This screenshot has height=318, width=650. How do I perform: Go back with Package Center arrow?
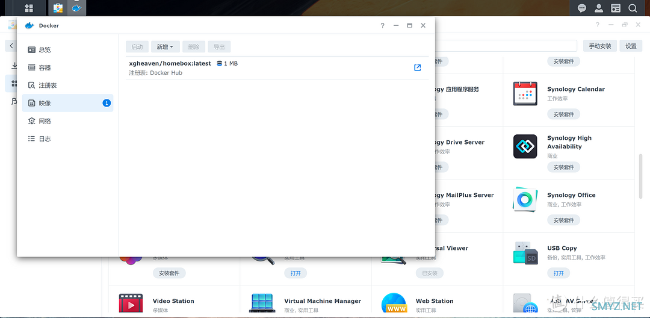[11, 46]
